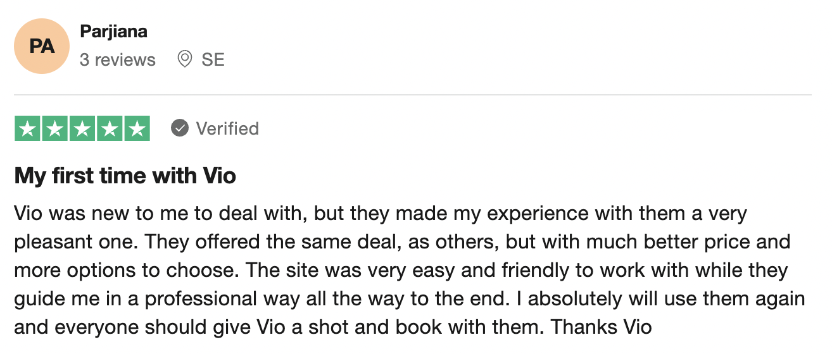Open review titled 'My first time with Vio'
Viewport: 832px width, 354px height.
click(x=125, y=175)
